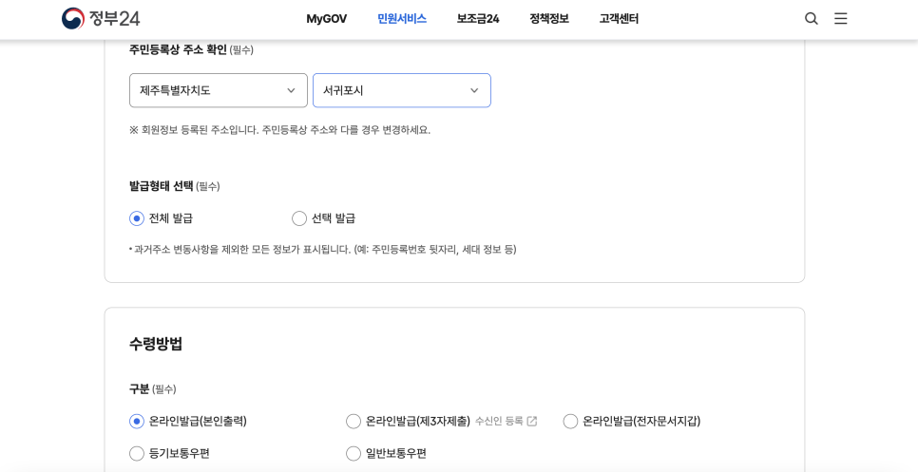This screenshot has width=918, height=472.
Task: Click the 발급형태 선택 label
Action: (161, 186)
